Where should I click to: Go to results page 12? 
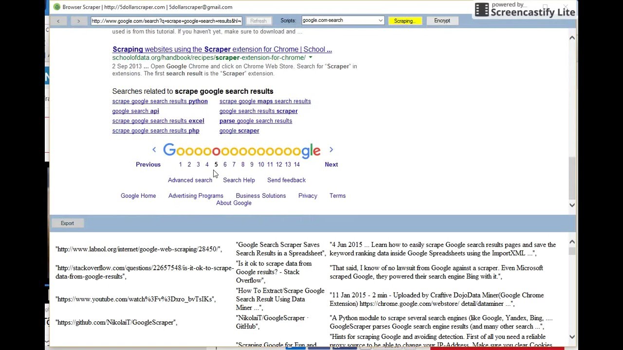[279, 164]
